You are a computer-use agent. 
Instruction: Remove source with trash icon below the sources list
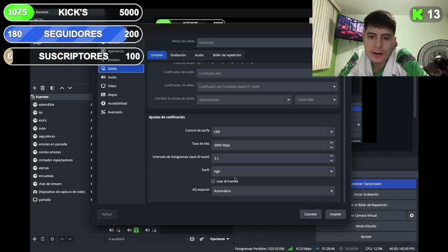pyautogui.click(x=43, y=239)
